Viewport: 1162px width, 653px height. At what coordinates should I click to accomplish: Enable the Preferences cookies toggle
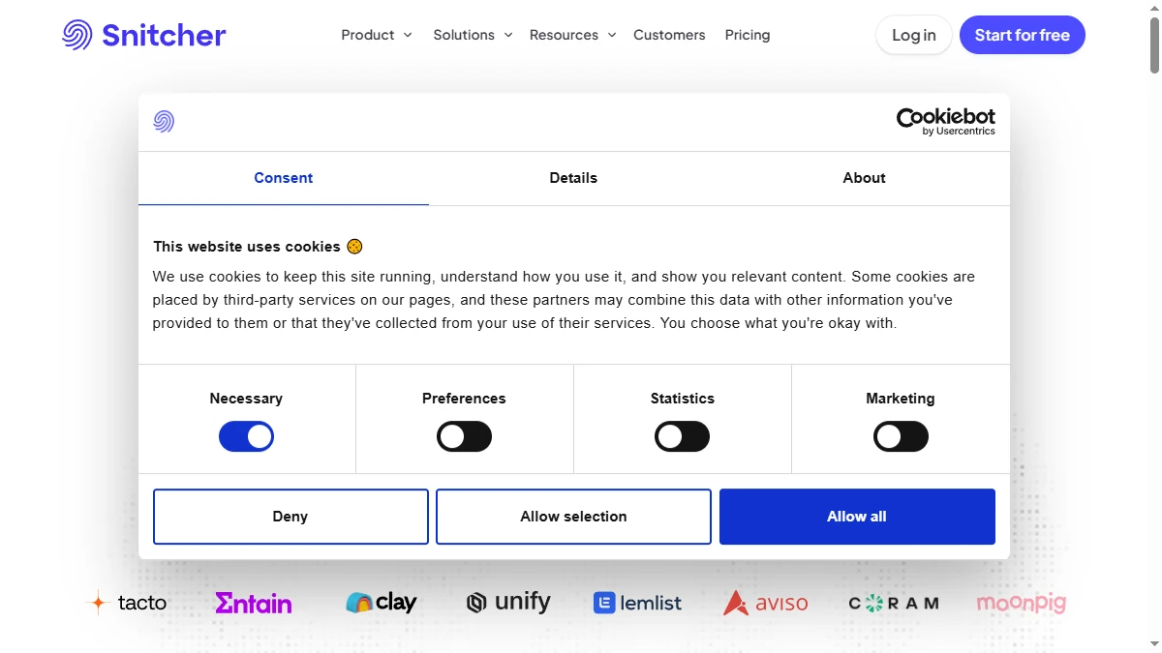click(x=464, y=436)
